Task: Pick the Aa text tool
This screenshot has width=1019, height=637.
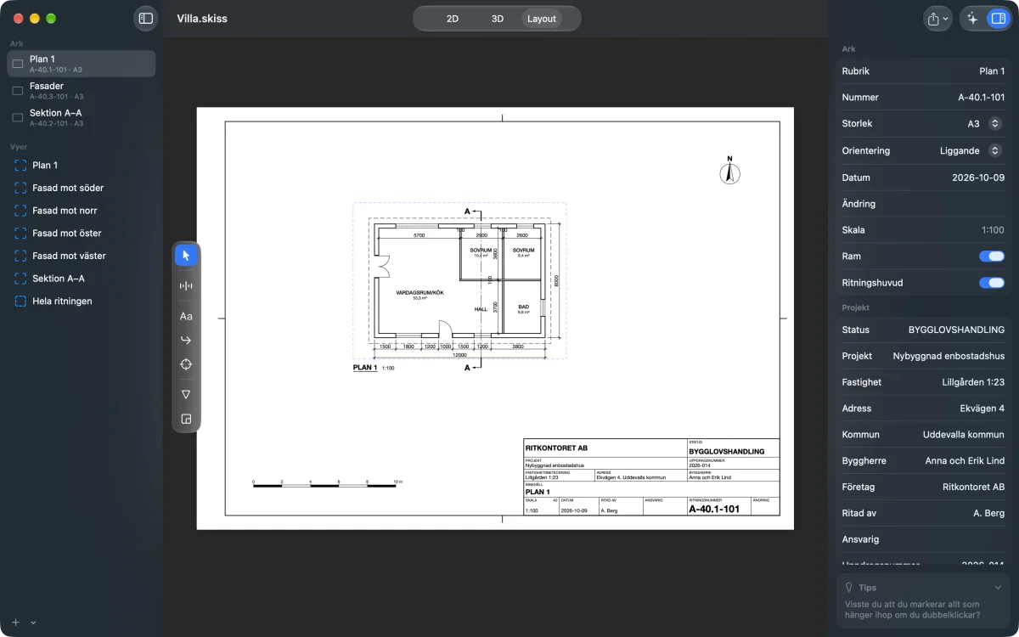Action: tap(186, 316)
